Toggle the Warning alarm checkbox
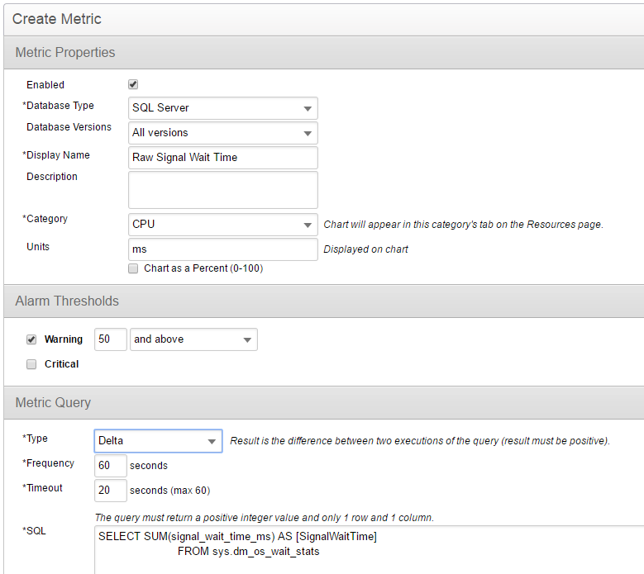644x574 pixels. coord(31,339)
